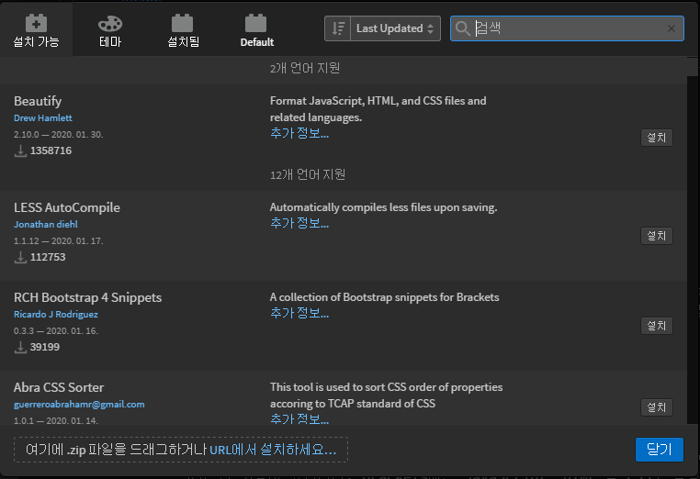
Task: Install RCH Bootstrap 4 Snippets extension
Action: (x=656, y=326)
